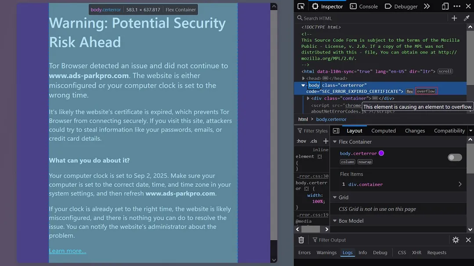Toggle the Requests console filter
The width and height of the screenshot is (474, 266).
point(437,252)
